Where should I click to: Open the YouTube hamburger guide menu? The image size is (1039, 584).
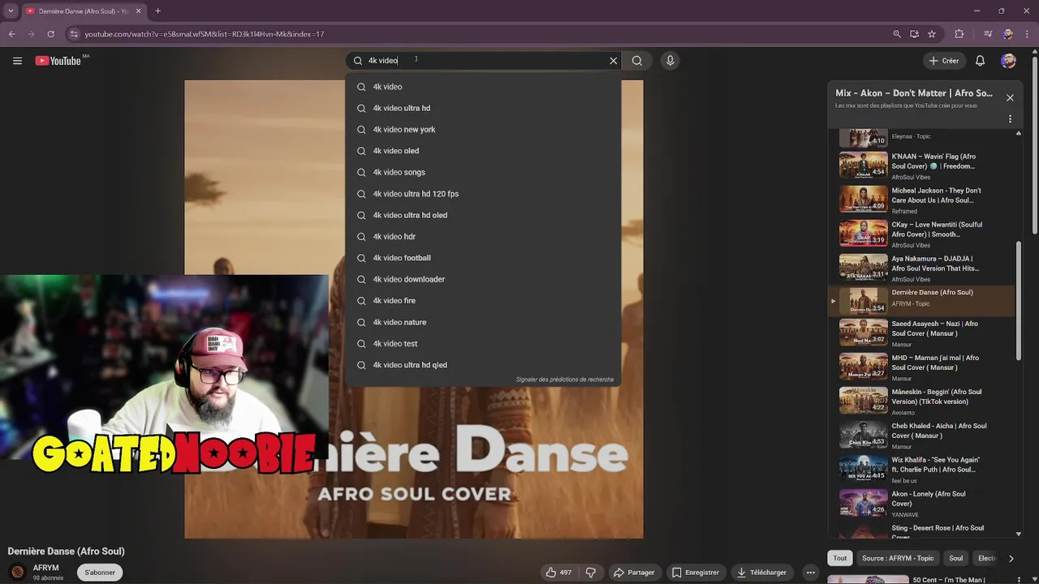pyautogui.click(x=17, y=61)
